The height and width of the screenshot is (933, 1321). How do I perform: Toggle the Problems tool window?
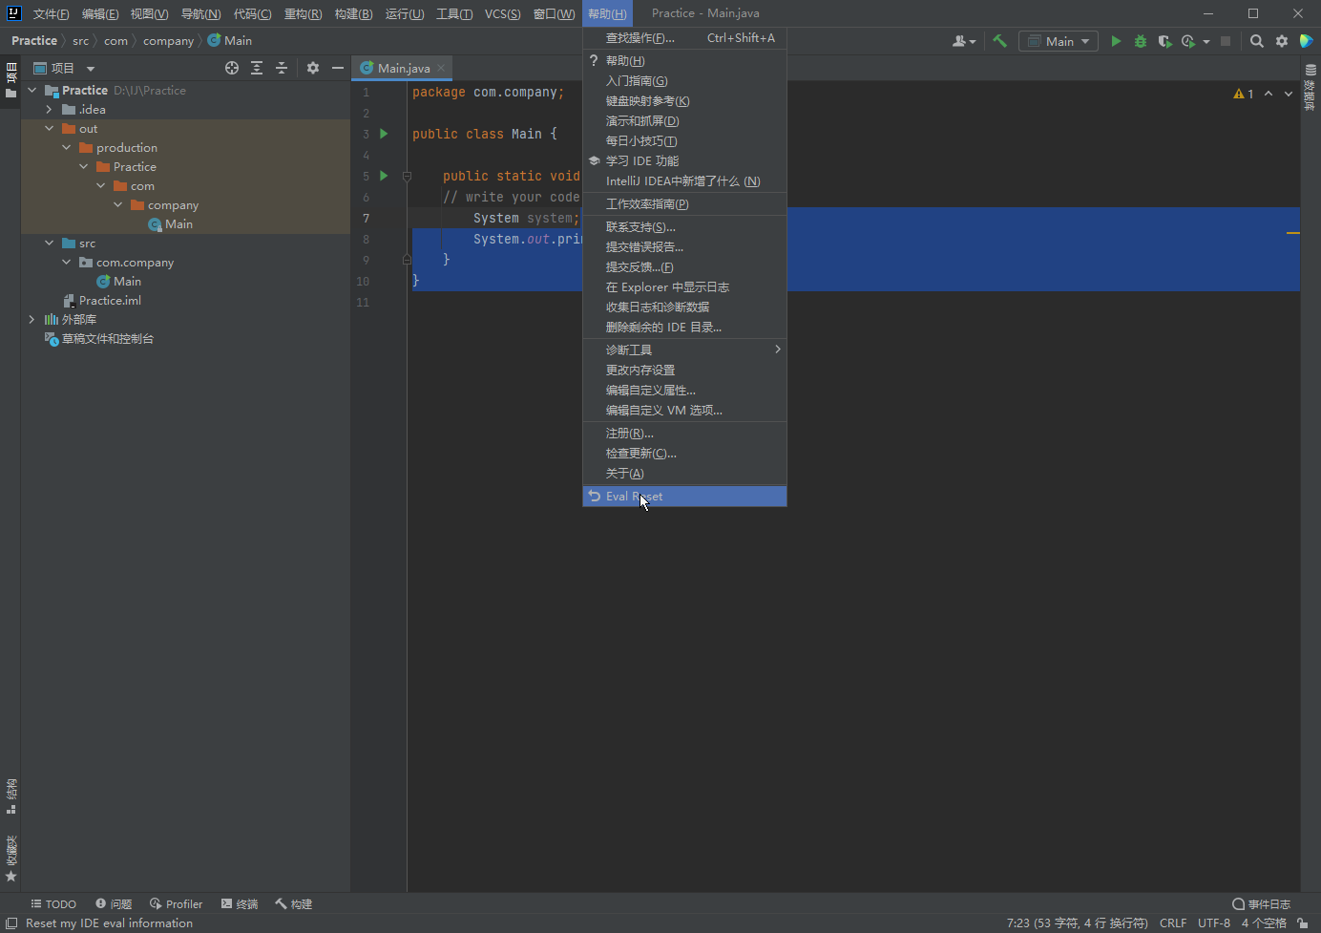tap(114, 904)
